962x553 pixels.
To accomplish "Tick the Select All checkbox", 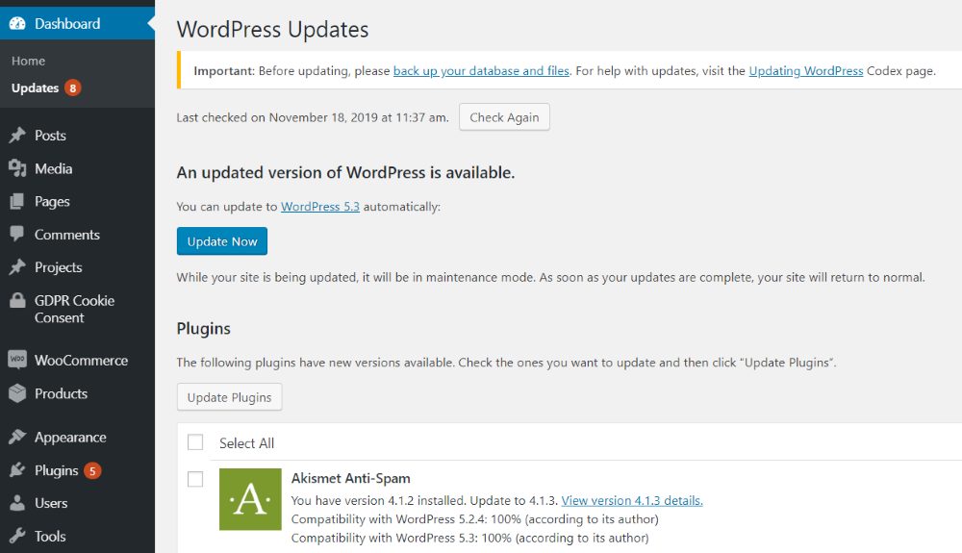I will click(x=195, y=442).
